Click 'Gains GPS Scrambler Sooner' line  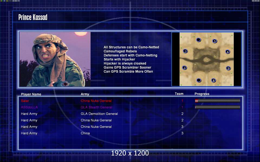click(x=128, y=67)
